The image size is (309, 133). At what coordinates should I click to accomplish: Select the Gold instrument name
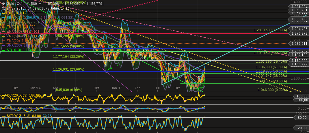[10, 3]
